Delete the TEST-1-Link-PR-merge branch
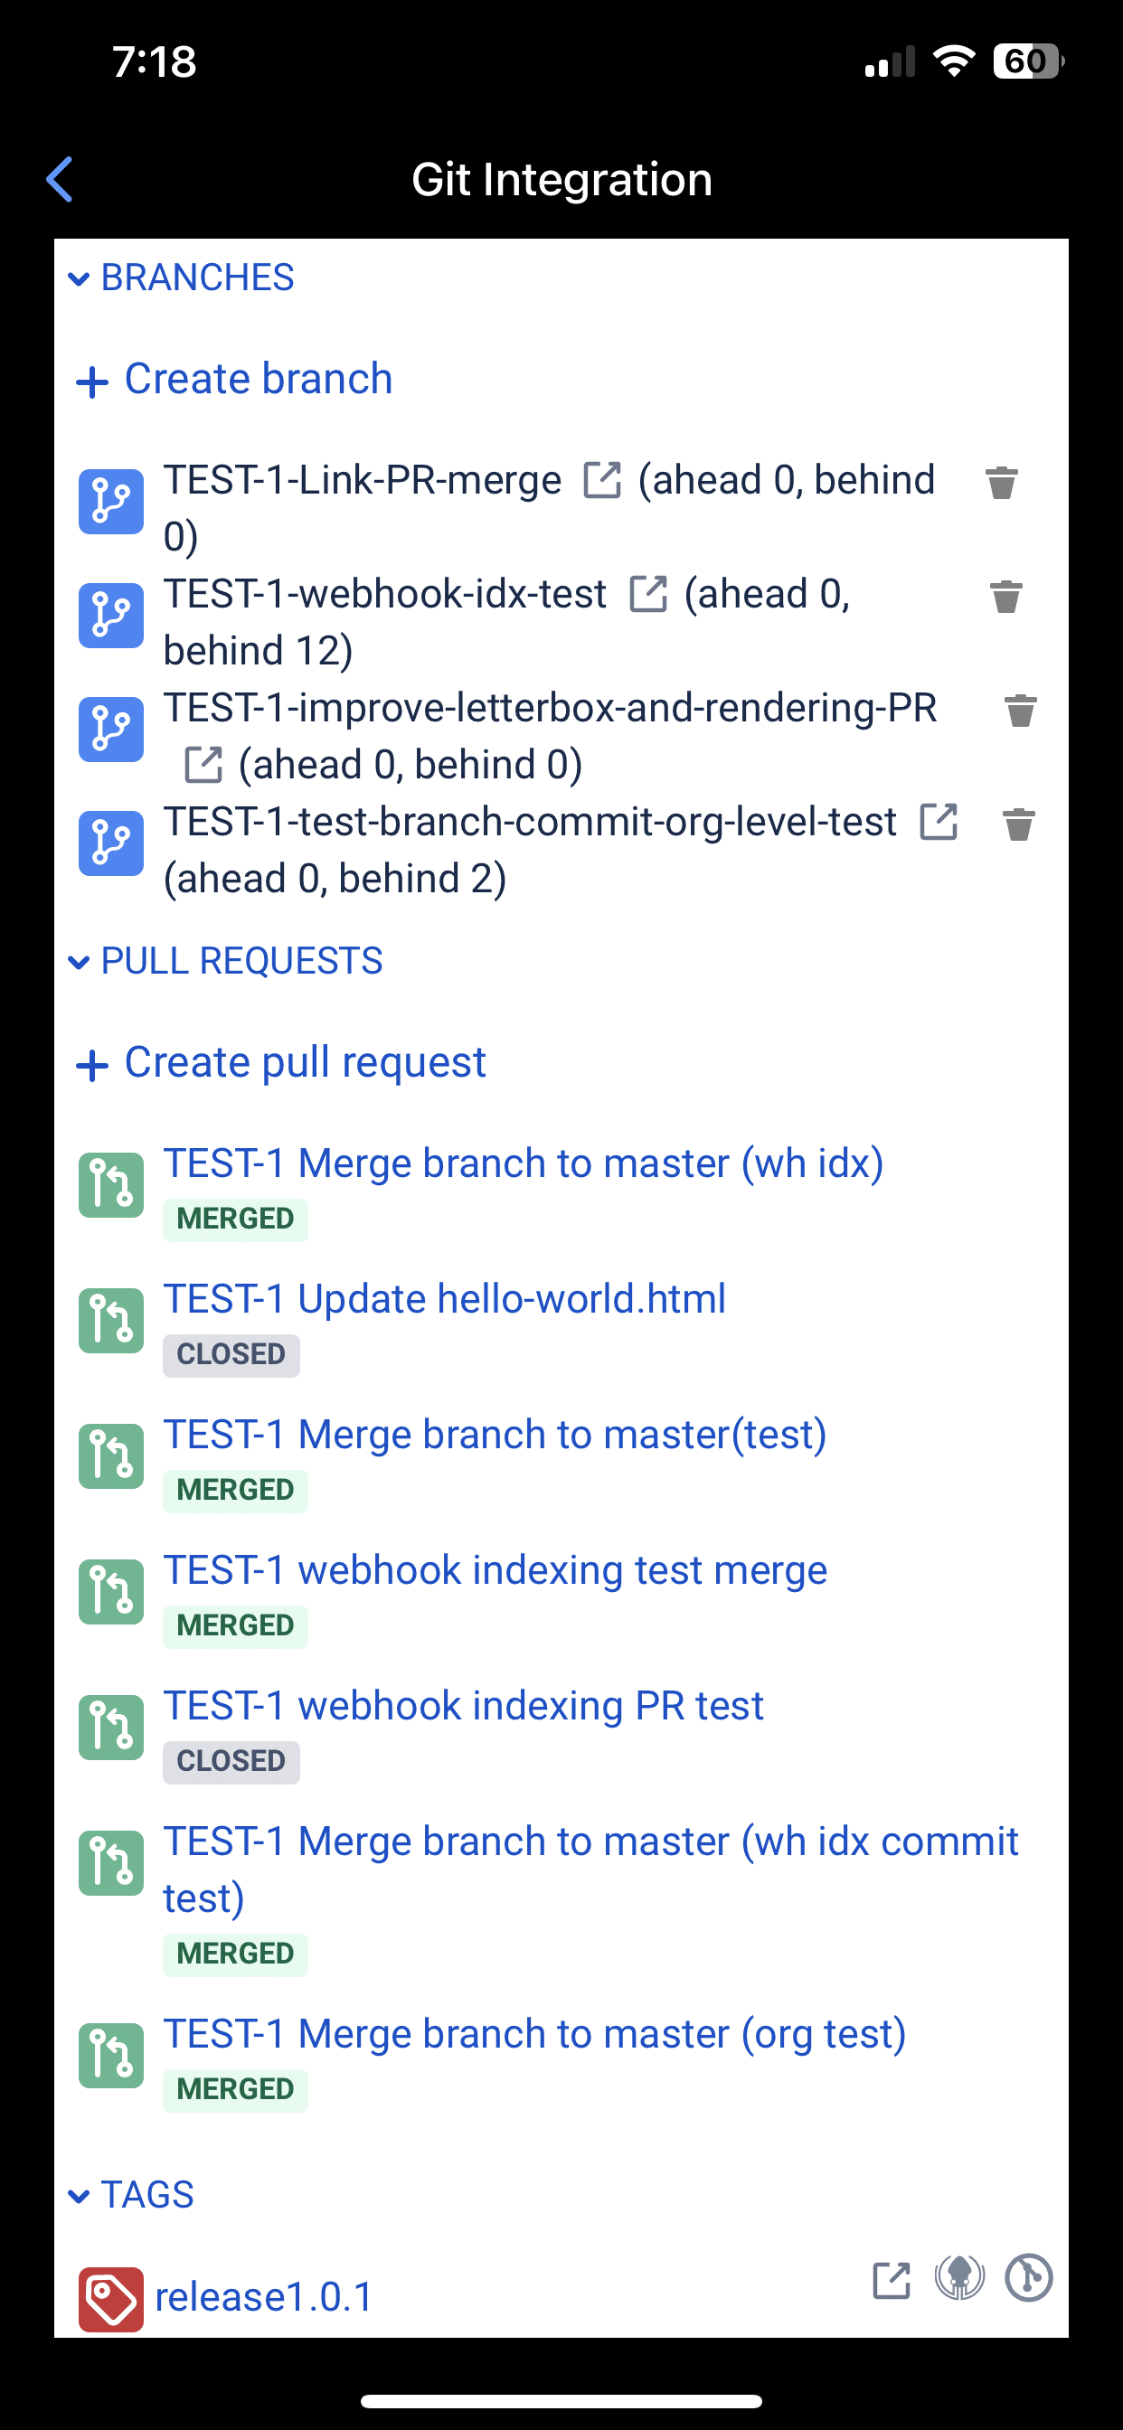This screenshot has height=2430, width=1123. click(x=1001, y=483)
